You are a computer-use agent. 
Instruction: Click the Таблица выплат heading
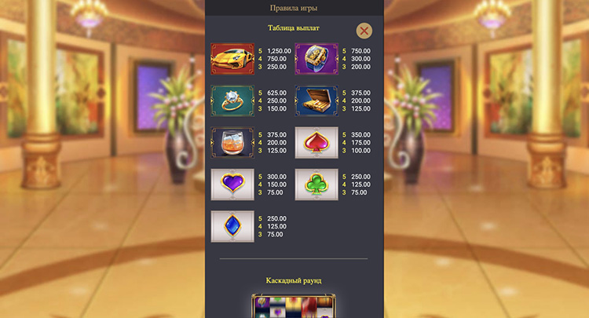(294, 28)
